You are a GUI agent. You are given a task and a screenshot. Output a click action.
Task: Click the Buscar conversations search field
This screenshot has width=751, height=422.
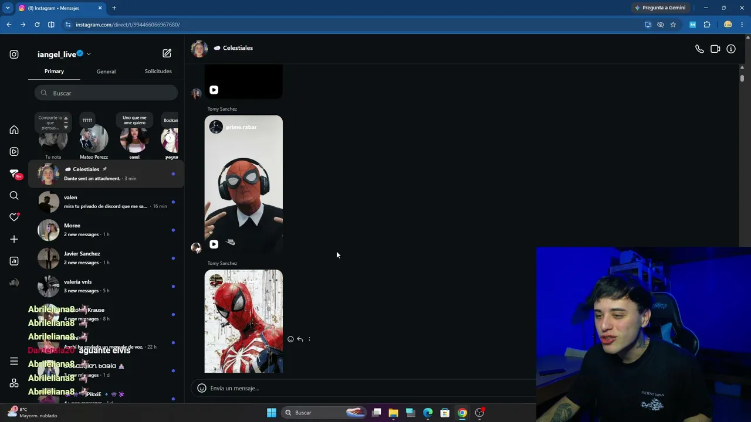pos(106,93)
